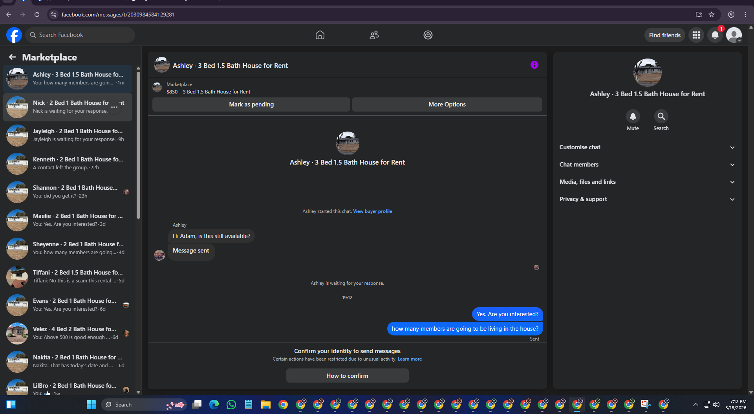The image size is (754, 414).
Task: Open the Learn more link
Action: point(410,359)
